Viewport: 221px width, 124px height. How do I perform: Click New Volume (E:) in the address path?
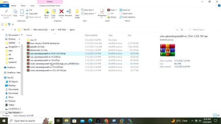tap(41, 30)
